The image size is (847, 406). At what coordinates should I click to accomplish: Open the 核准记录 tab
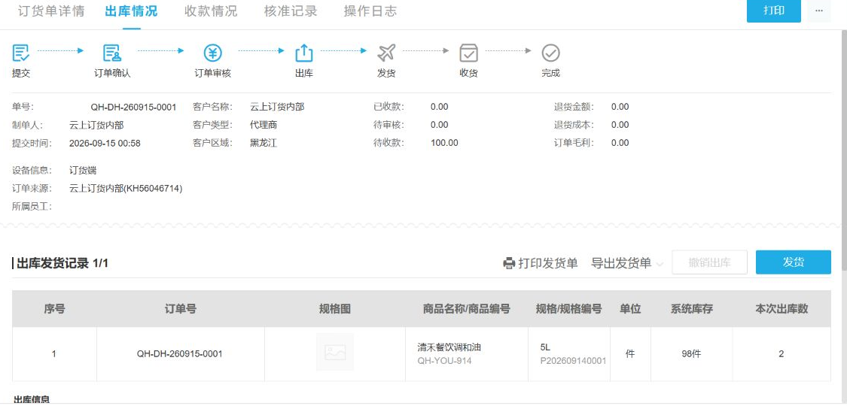(x=291, y=11)
